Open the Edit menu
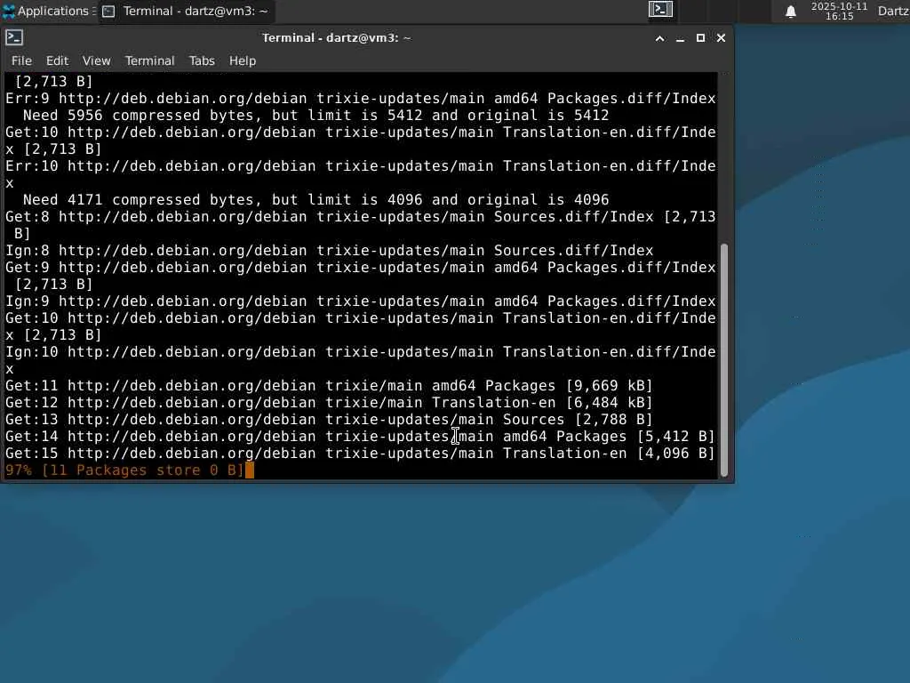910x683 pixels. point(57,61)
